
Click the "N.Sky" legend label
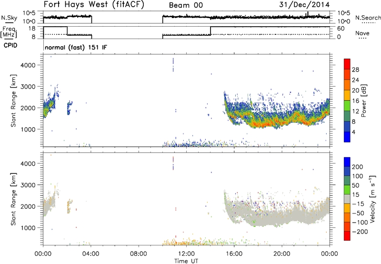point(9,18)
